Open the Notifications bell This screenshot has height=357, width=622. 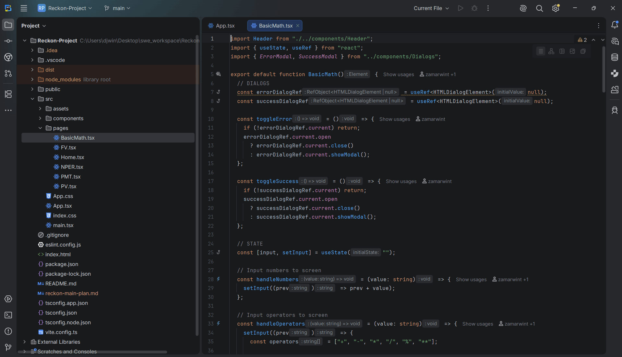point(615,25)
